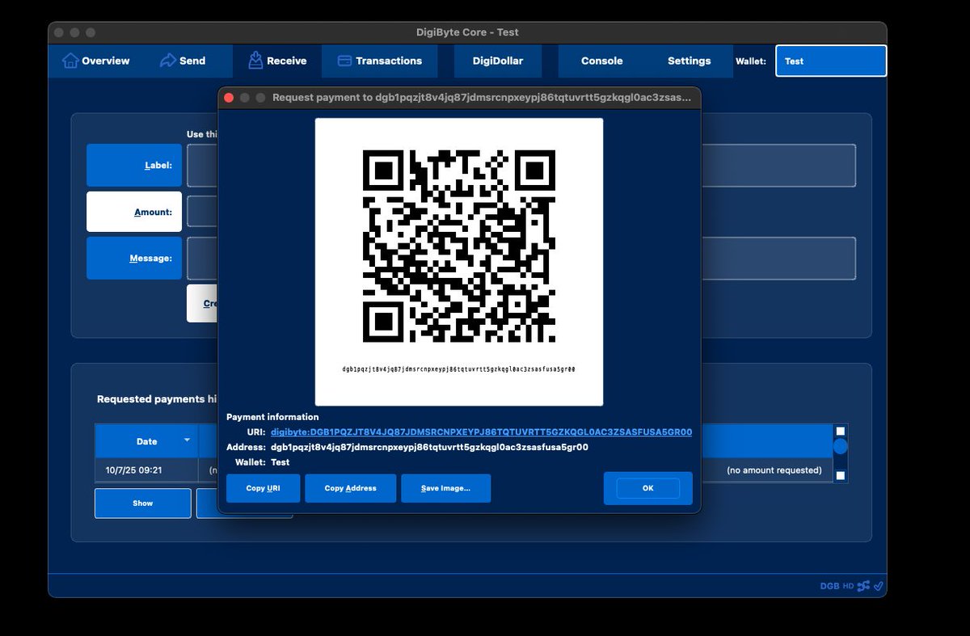Image resolution: width=970 pixels, height=636 pixels.
Task: Click the 'Requested payments' history heading
Action: tap(158, 399)
